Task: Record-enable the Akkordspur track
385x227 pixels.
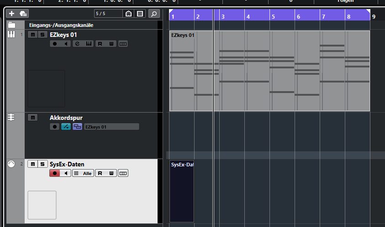Action: (55, 127)
